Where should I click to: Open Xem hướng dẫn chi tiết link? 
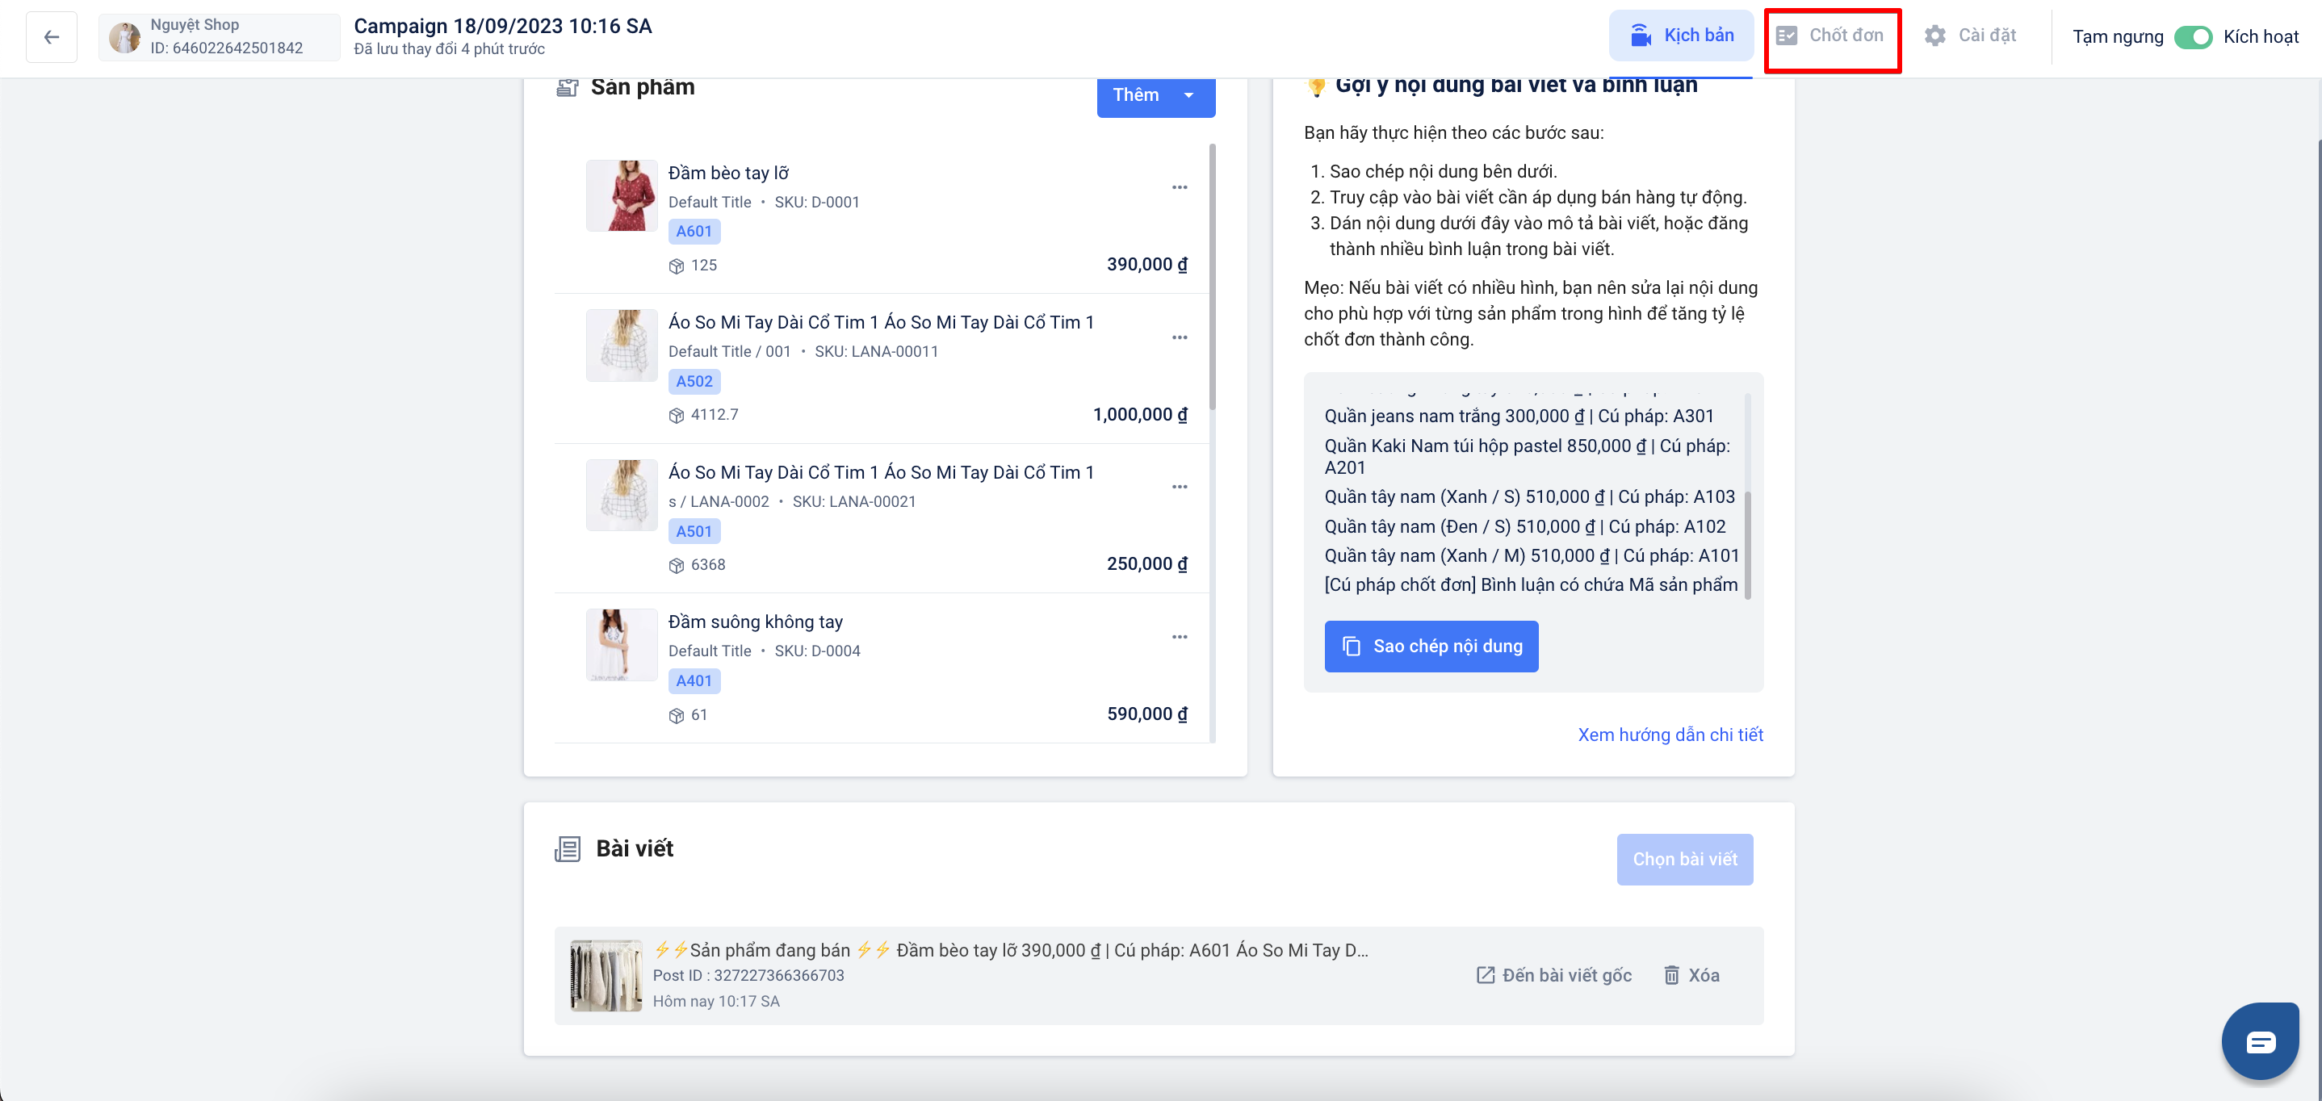[x=1670, y=735]
